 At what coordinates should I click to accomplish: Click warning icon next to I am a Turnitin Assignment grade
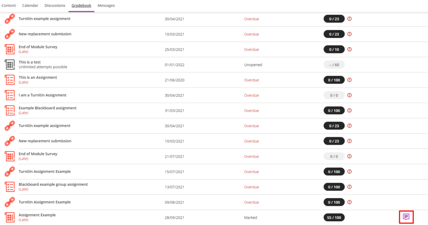point(349,95)
